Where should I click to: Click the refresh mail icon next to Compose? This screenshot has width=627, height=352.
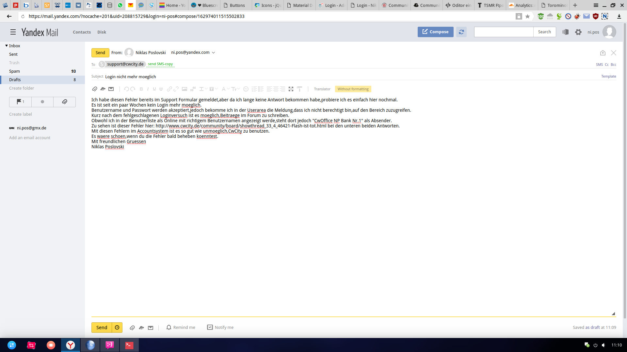[461, 32]
